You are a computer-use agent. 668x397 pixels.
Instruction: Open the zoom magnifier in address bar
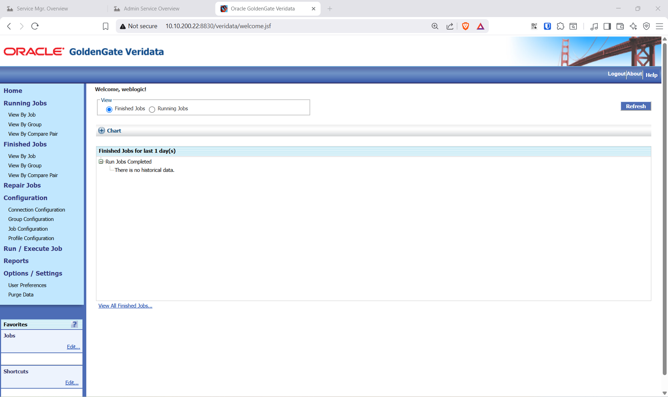coord(435,26)
